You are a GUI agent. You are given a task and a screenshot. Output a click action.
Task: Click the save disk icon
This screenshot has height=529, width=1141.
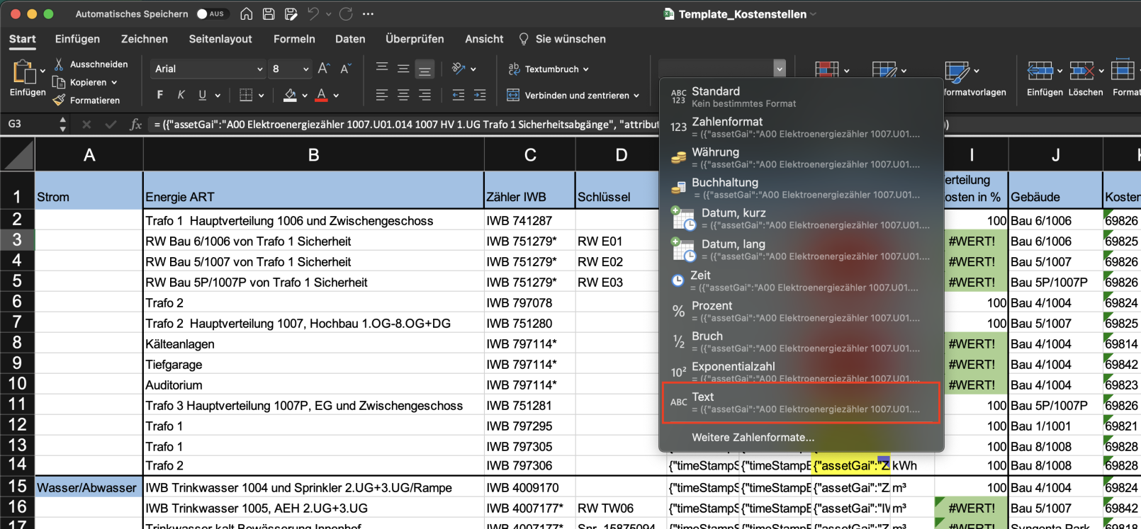[269, 14]
